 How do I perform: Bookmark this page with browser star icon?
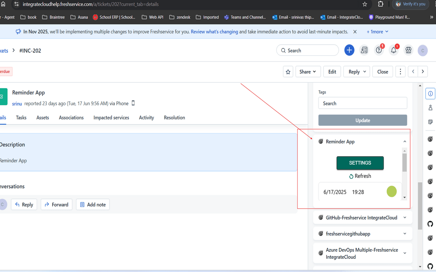tap(365, 4)
